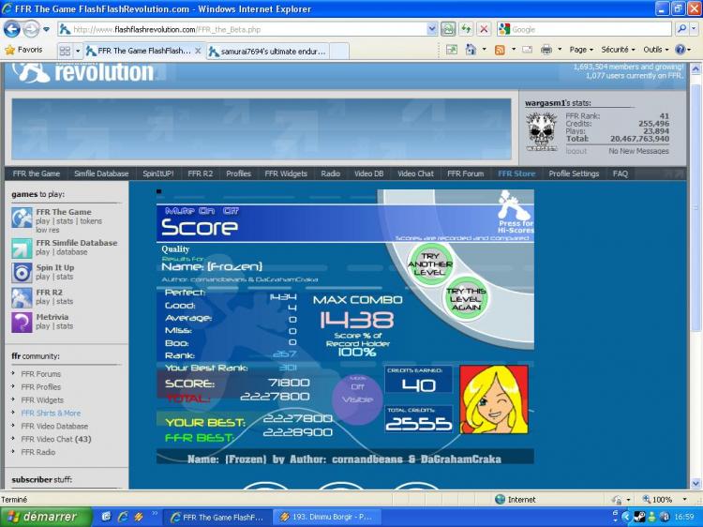
Task: Click the browser refresh icon
Action: [x=466, y=29]
